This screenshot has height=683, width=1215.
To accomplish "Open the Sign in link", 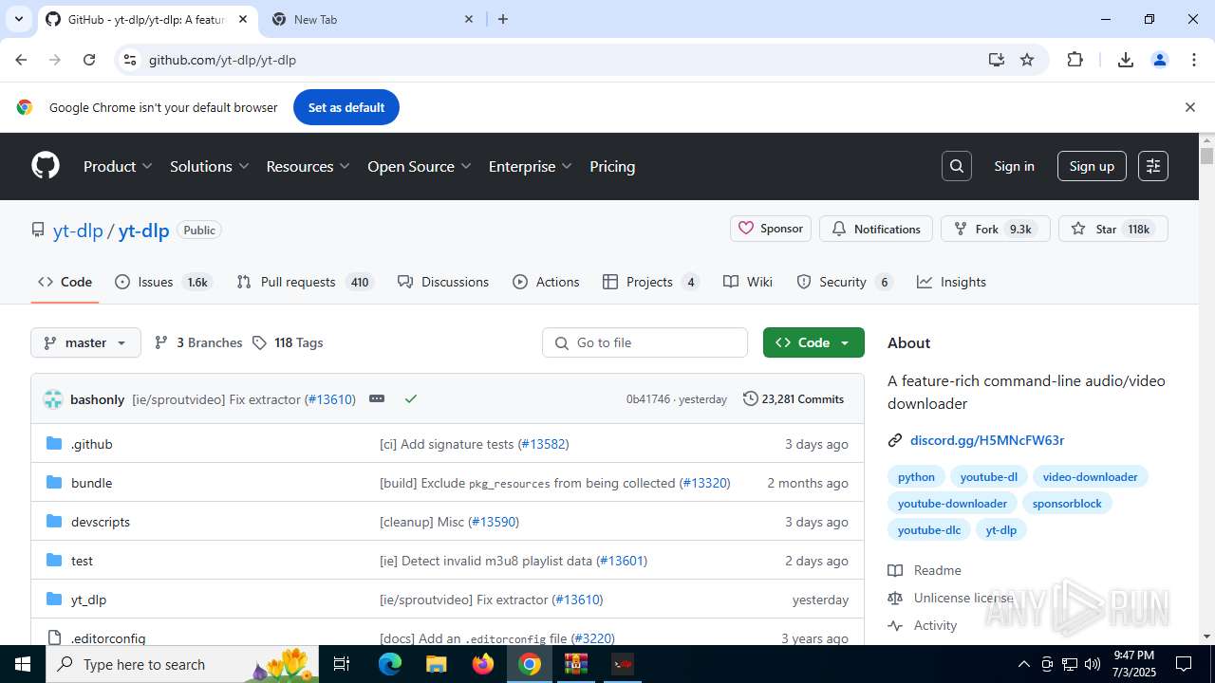I will click(1014, 166).
